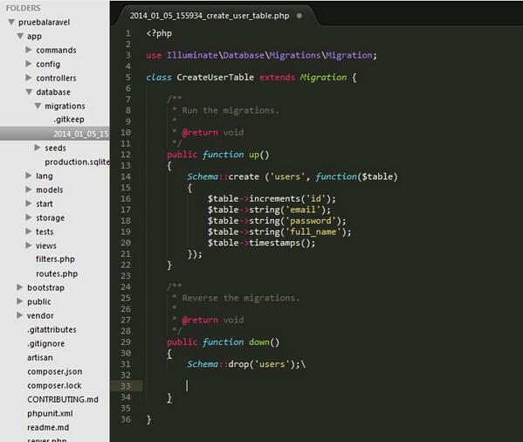
Task: Expand the bootstrap folder arrow
Action: click(x=20, y=287)
